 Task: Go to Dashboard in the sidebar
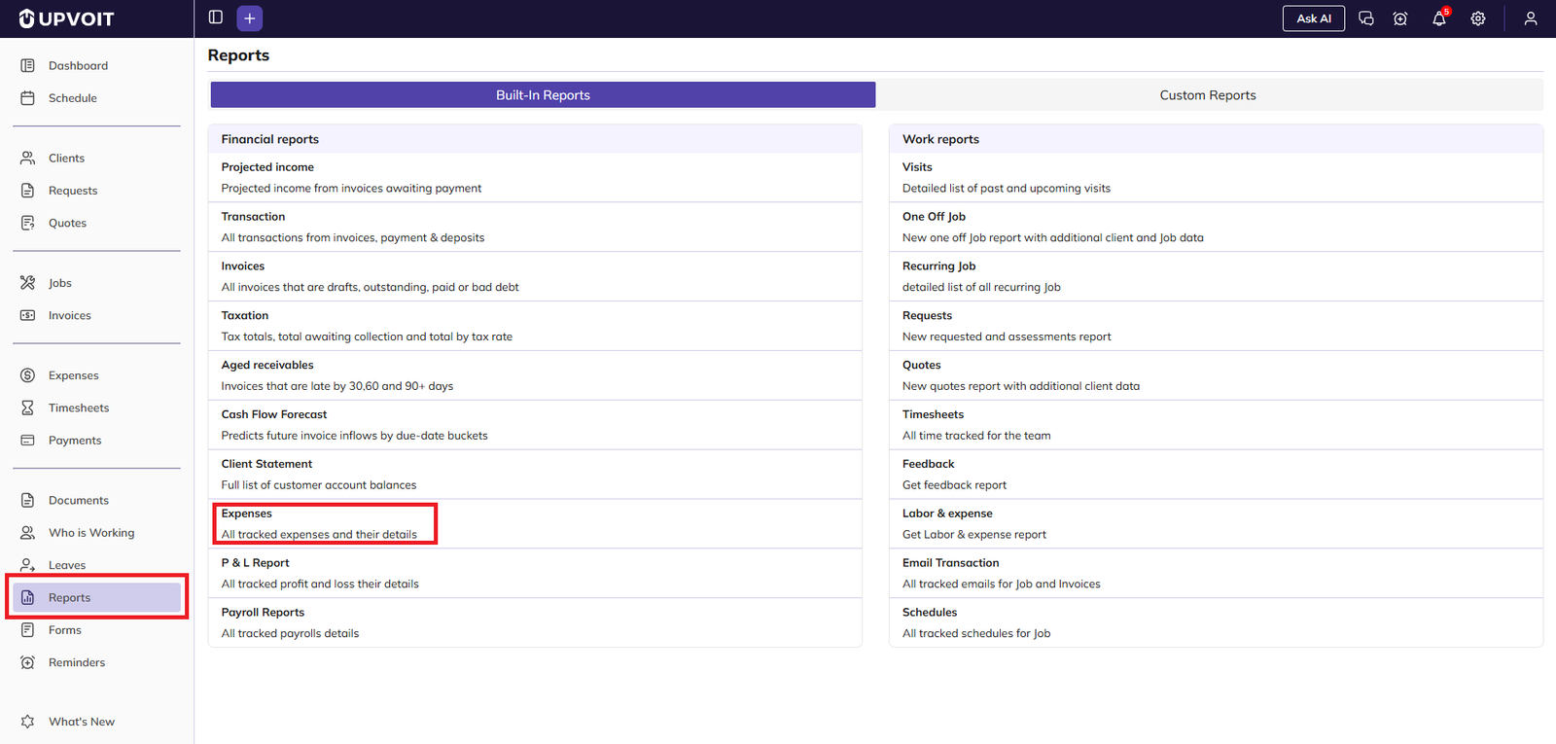[x=78, y=66]
